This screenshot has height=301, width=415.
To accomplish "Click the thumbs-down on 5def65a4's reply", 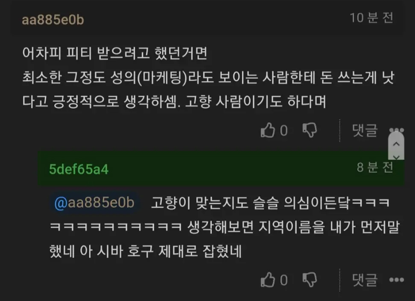I will [310, 280].
